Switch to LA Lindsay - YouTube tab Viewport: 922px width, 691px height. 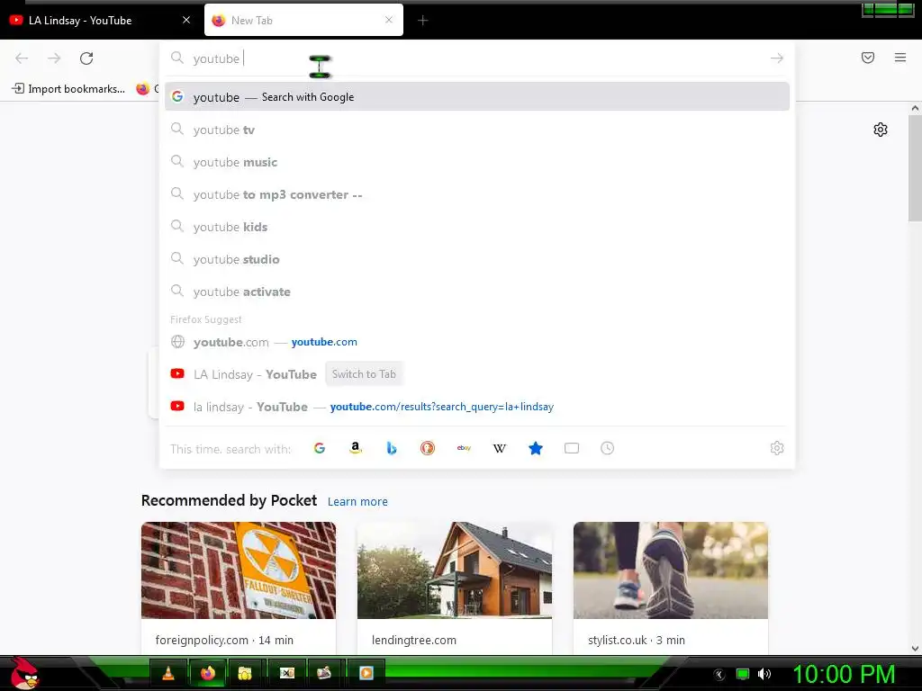click(x=100, y=21)
